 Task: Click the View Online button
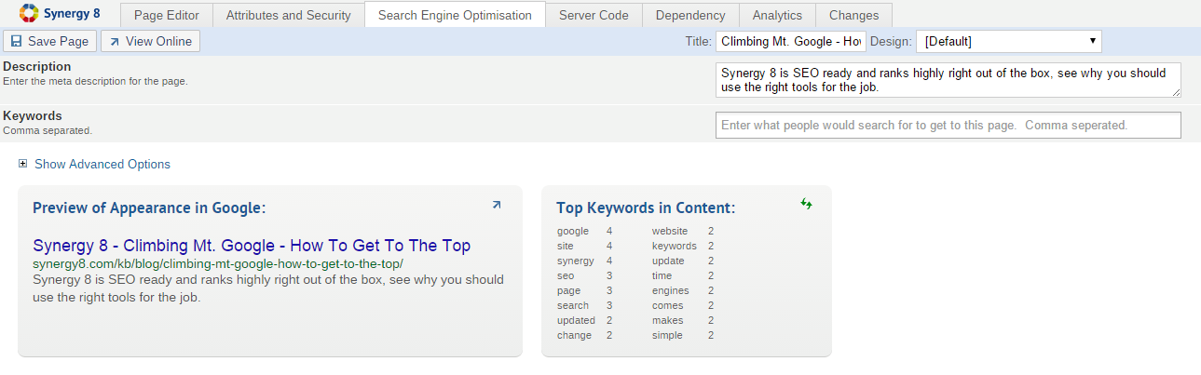pos(150,41)
